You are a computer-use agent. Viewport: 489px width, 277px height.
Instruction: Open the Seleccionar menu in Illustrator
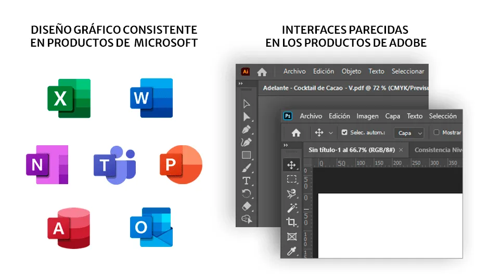[x=408, y=72]
